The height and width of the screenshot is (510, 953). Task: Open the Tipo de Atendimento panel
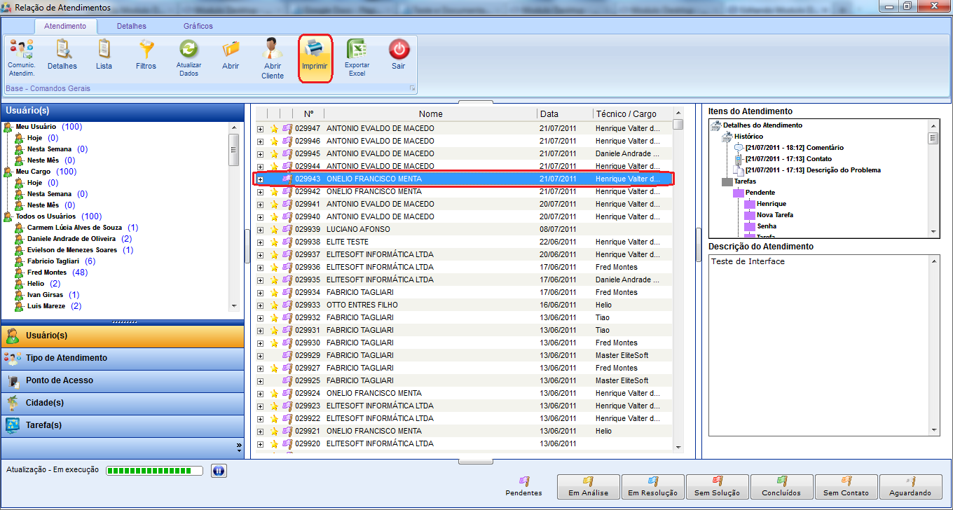(67, 358)
